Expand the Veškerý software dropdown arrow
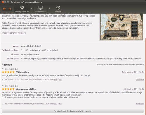This screenshot has width=146, height=115. [x=32, y=9]
